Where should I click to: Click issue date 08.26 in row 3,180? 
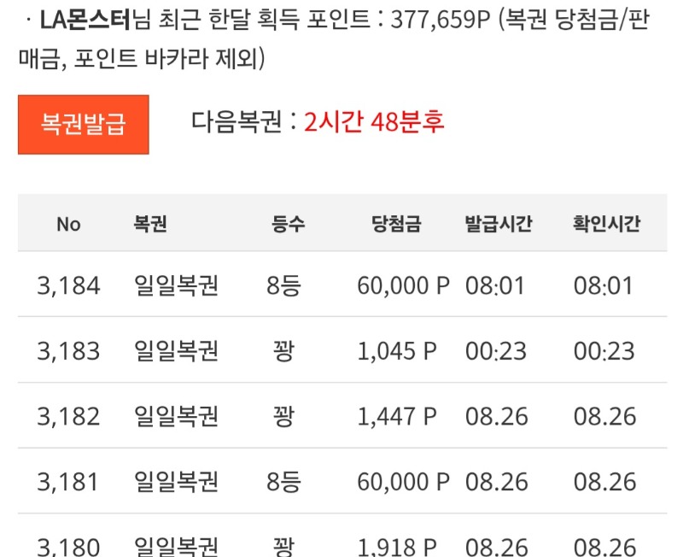point(497,547)
